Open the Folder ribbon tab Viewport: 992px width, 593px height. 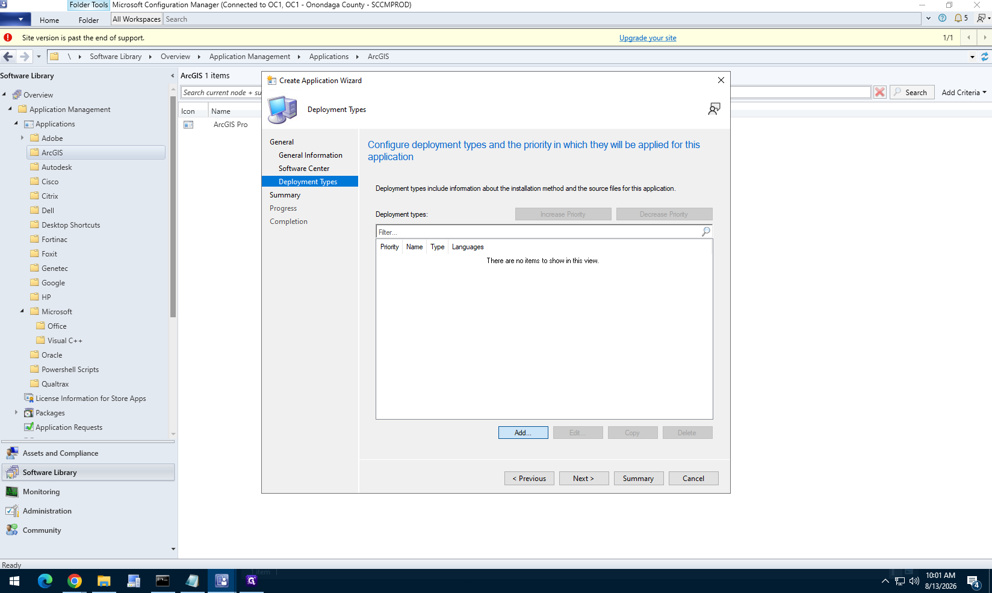coord(88,20)
